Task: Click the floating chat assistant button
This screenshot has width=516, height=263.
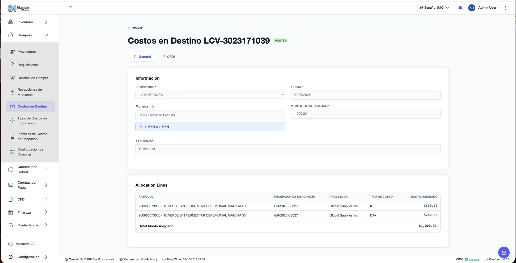Action: point(504,253)
